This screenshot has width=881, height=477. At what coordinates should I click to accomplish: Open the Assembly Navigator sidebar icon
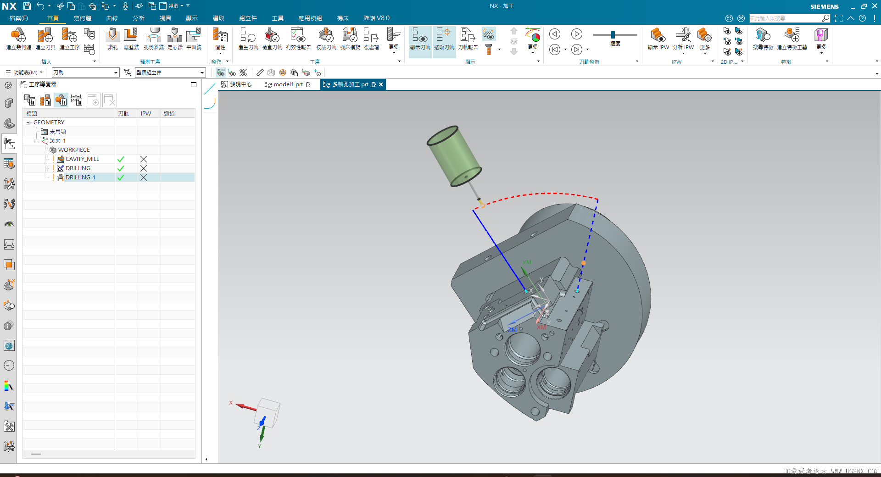9,104
